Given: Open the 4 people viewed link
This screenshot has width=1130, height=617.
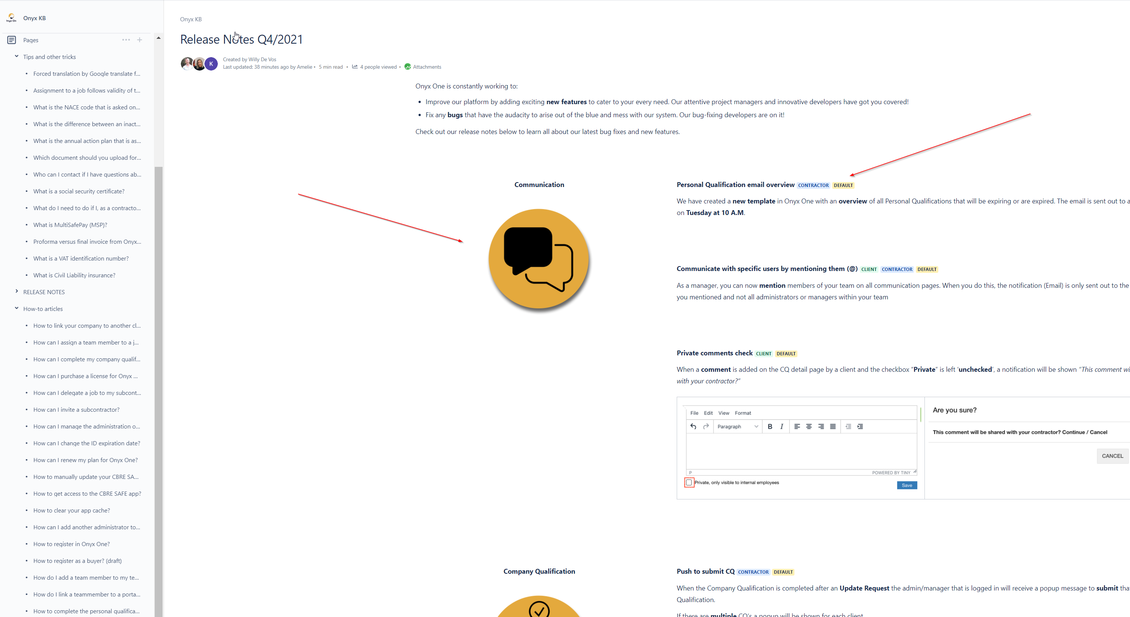Looking at the screenshot, I should 378,67.
